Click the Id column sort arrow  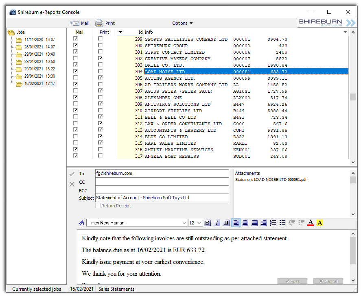point(120,32)
